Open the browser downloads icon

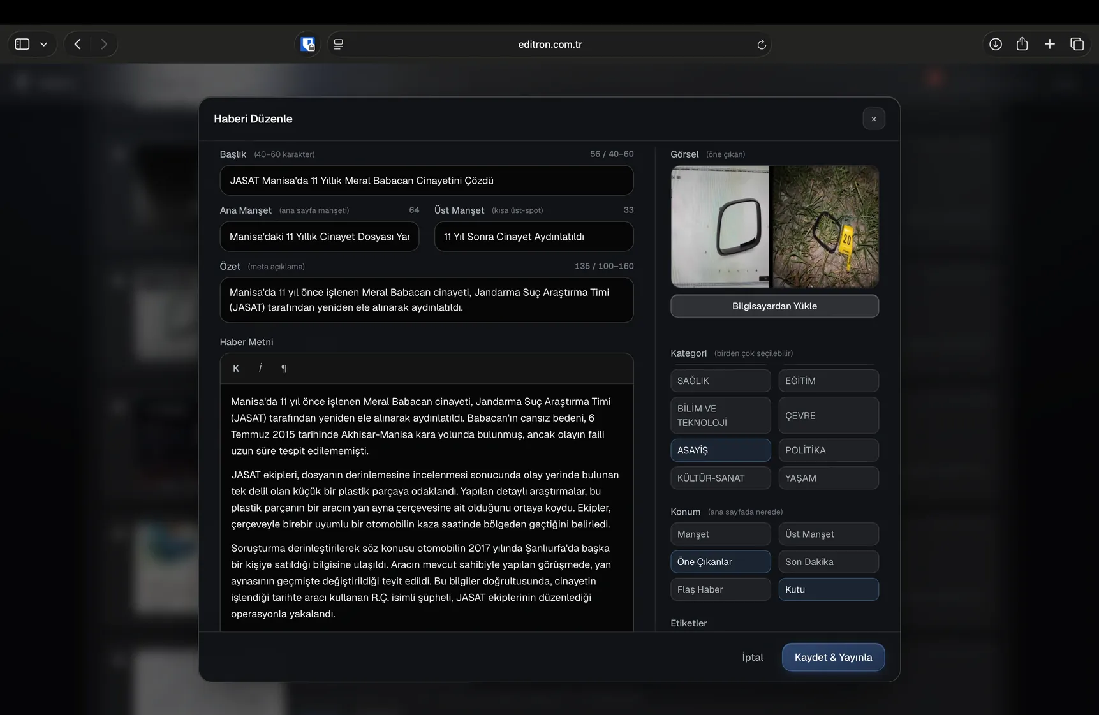coord(995,44)
